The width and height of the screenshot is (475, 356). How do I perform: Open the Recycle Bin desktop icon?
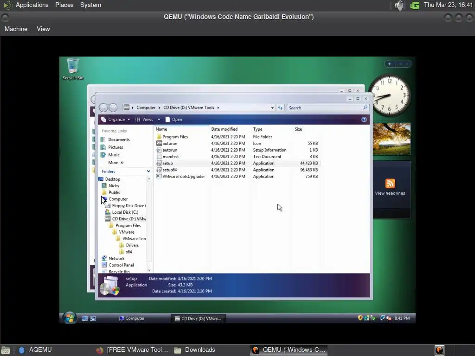pos(73,69)
